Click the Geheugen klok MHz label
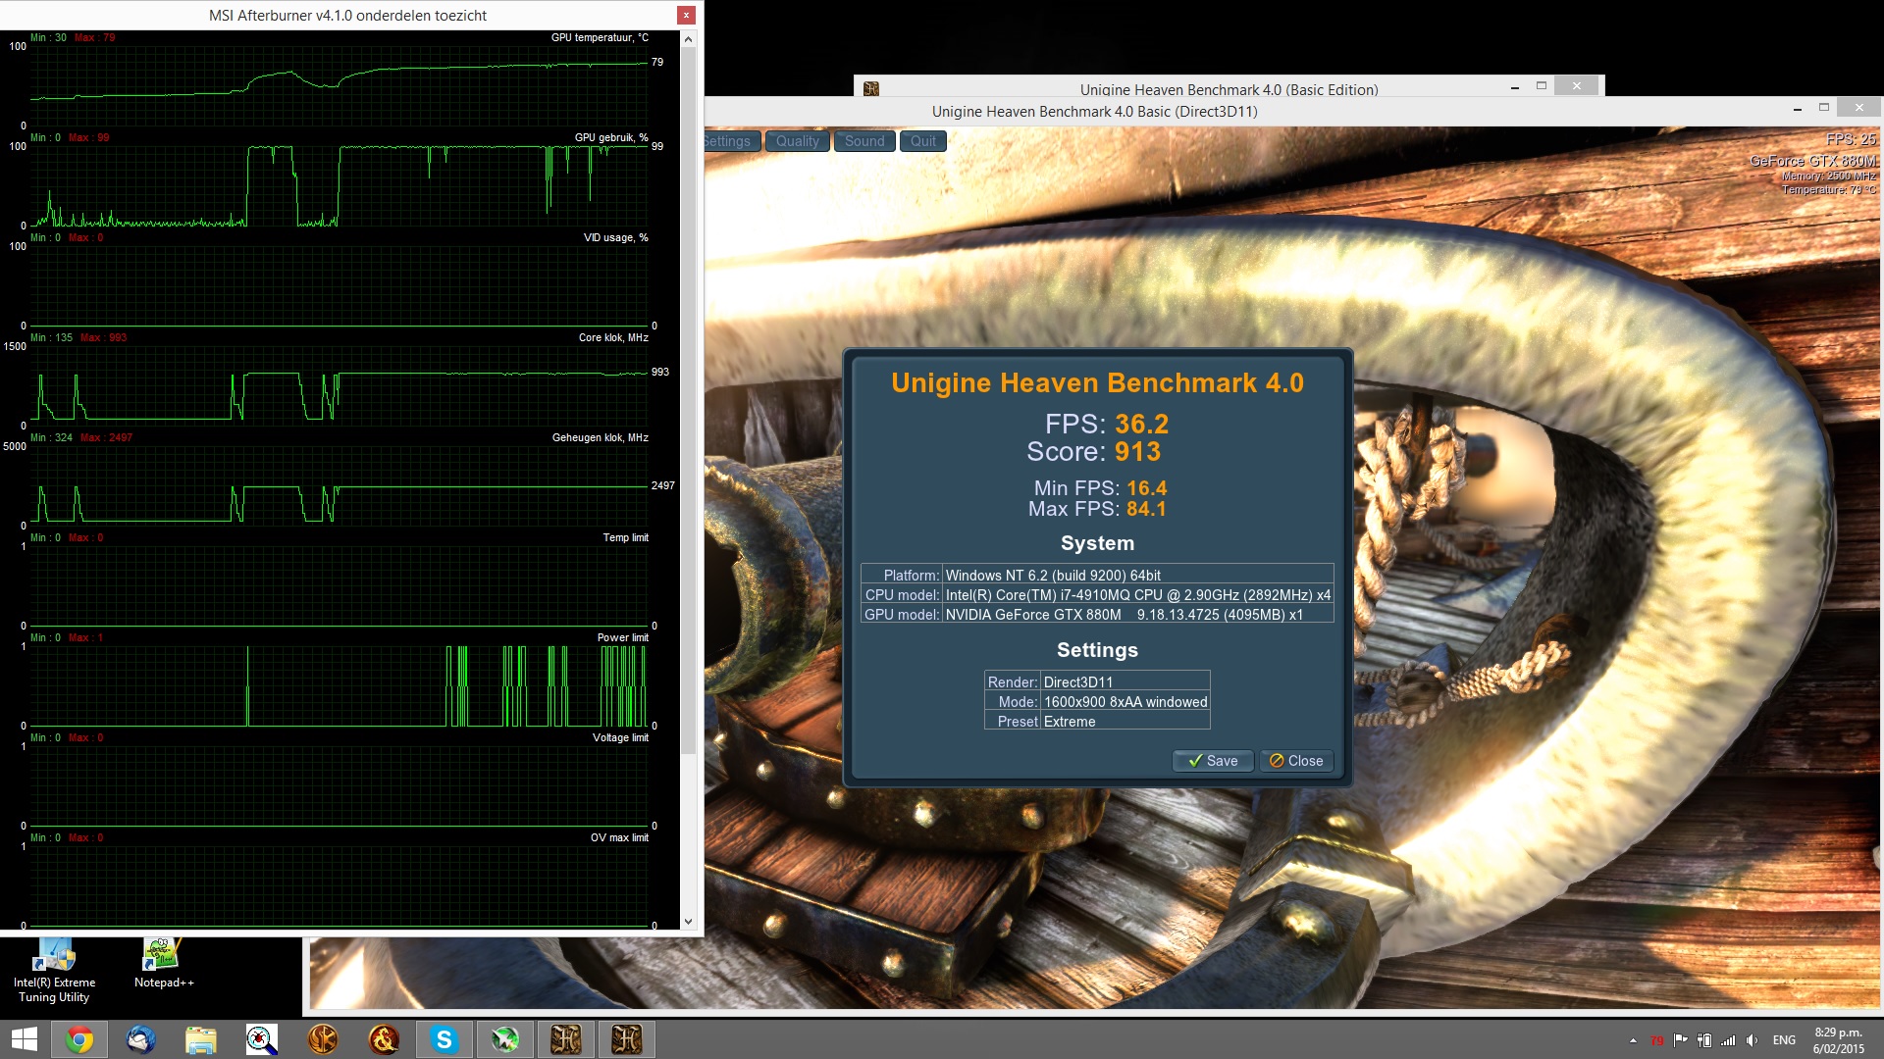Screen dimensions: 1884x1059 tap(601, 437)
